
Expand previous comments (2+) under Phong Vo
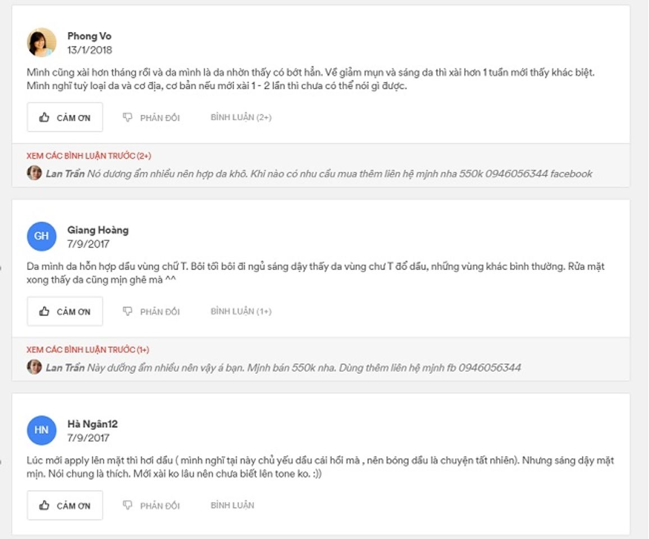click(x=89, y=156)
